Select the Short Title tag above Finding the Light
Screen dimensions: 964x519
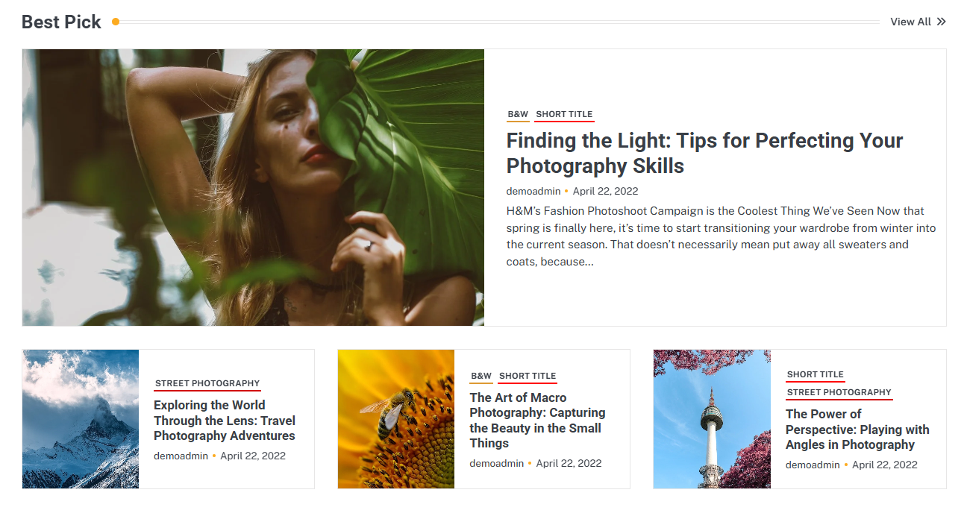click(x=564, y=114)
